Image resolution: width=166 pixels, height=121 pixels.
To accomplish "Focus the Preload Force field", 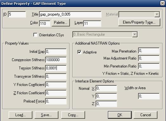I will pos(56,101).
